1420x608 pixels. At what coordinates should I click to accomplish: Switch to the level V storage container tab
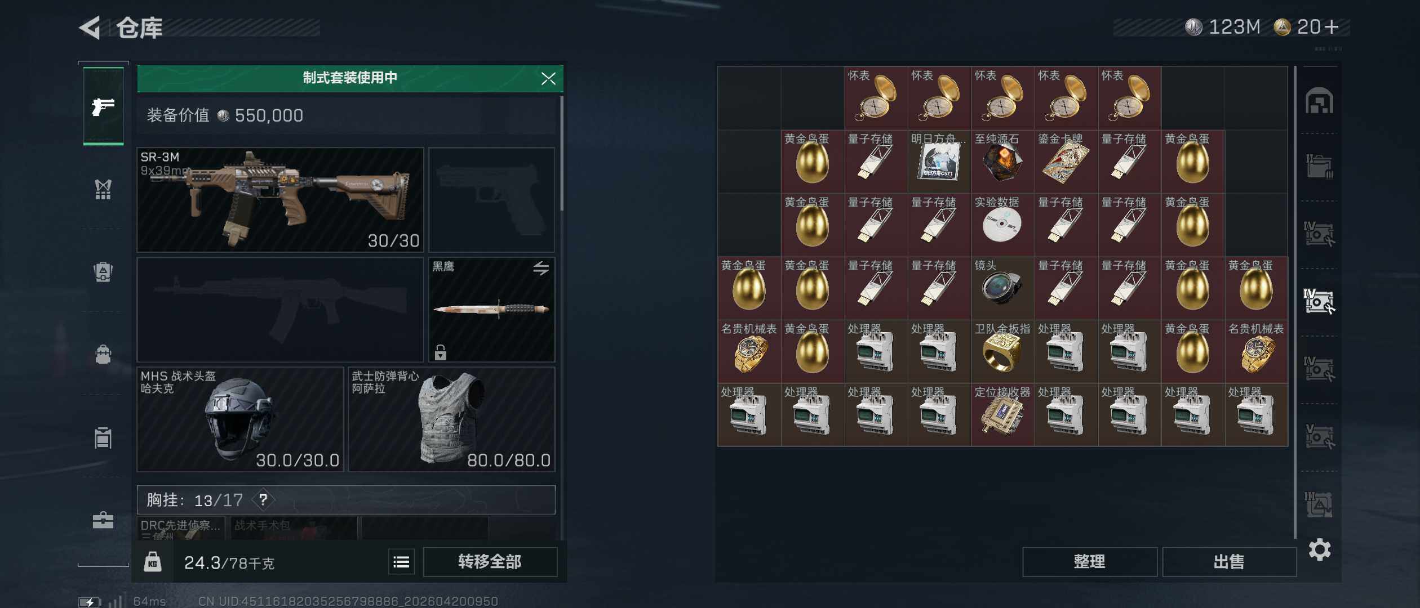click(1319, 436)
